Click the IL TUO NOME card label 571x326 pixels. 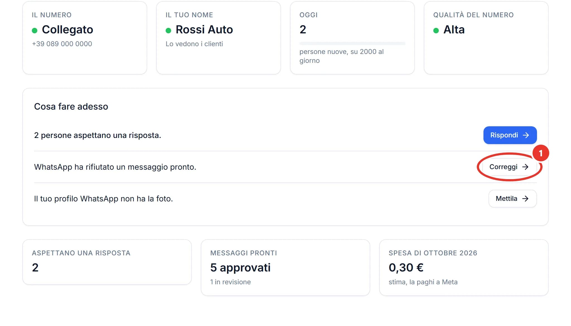189,15
